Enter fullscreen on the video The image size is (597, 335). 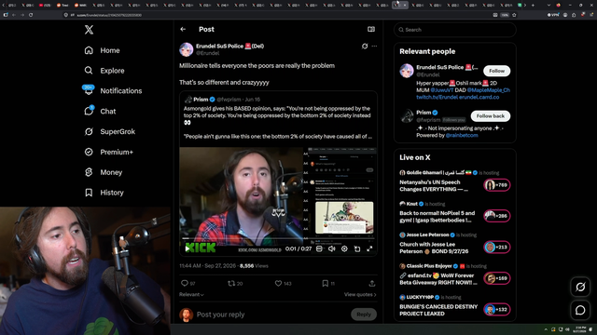[369, 248]
